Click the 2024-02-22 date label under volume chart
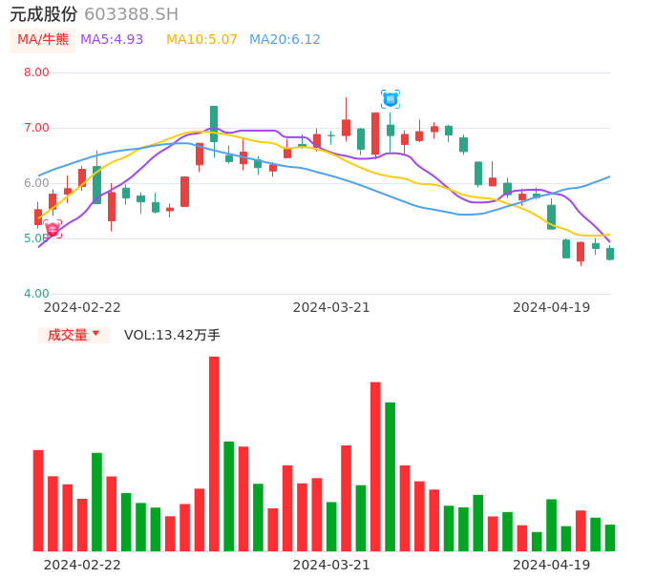This screenshot has width=655, height=578. (82, 565)
